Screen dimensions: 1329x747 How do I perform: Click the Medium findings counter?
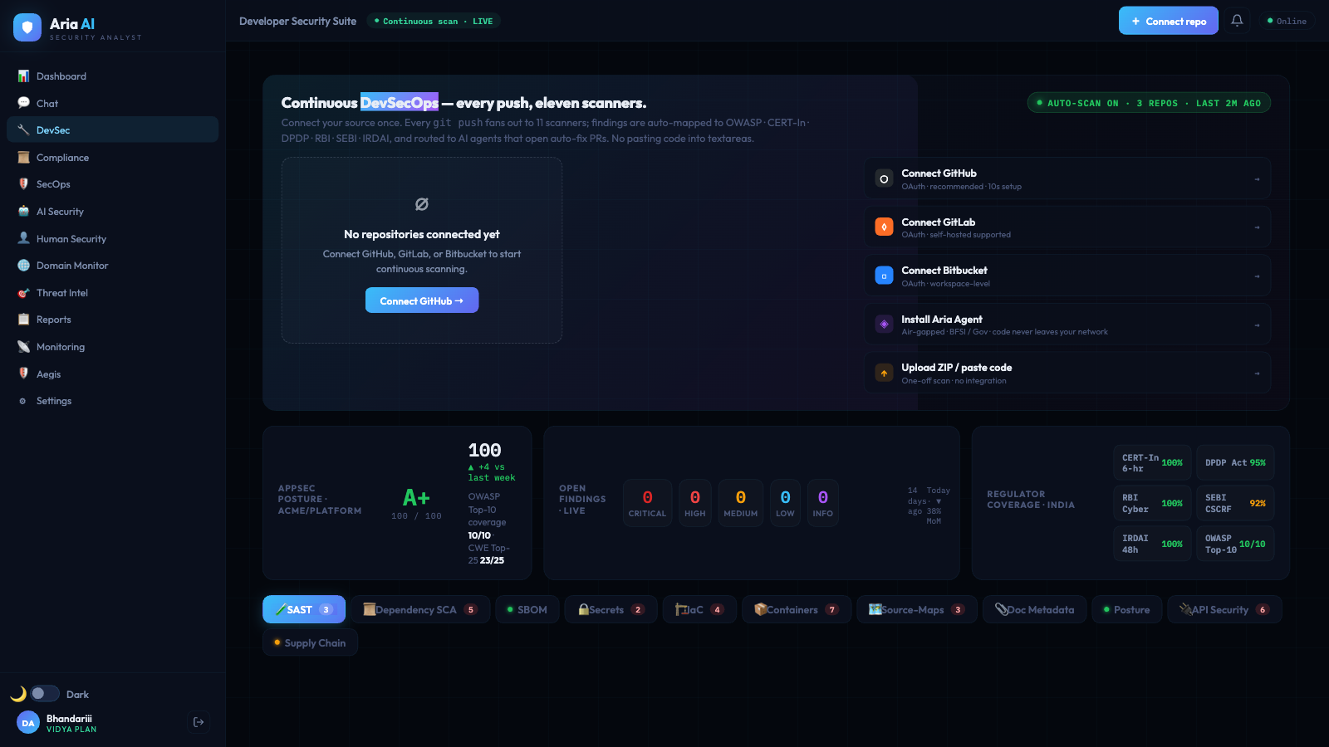click(x=741, y=503)
